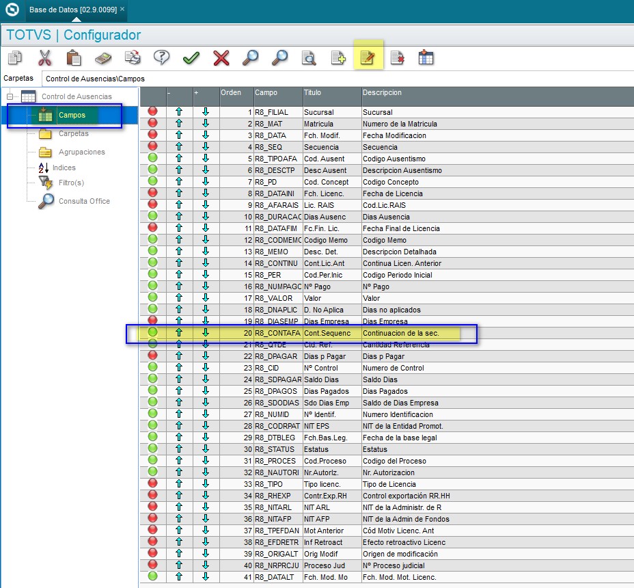Move R8_MAT row down with arrow

point(206,124)
